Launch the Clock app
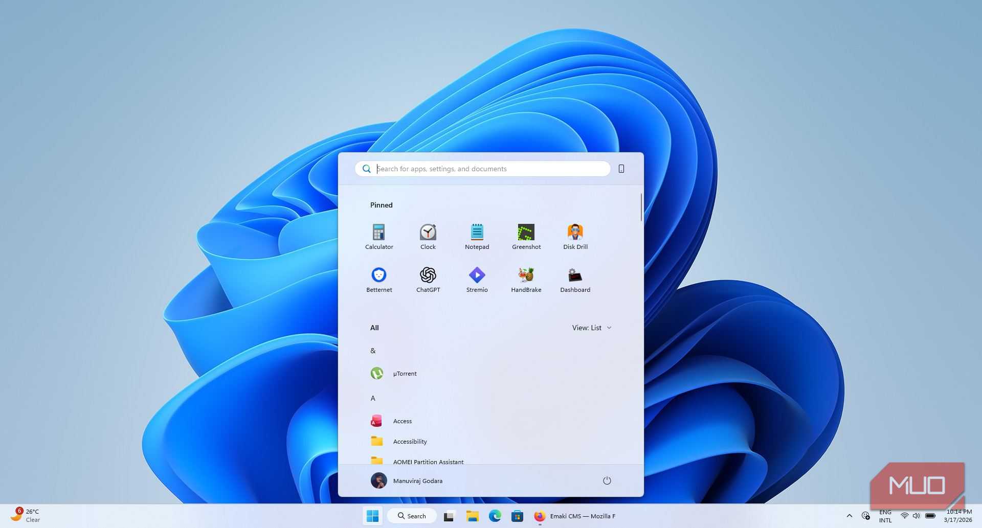The height and width of the screenshot is (528, 982). (428, 237)
